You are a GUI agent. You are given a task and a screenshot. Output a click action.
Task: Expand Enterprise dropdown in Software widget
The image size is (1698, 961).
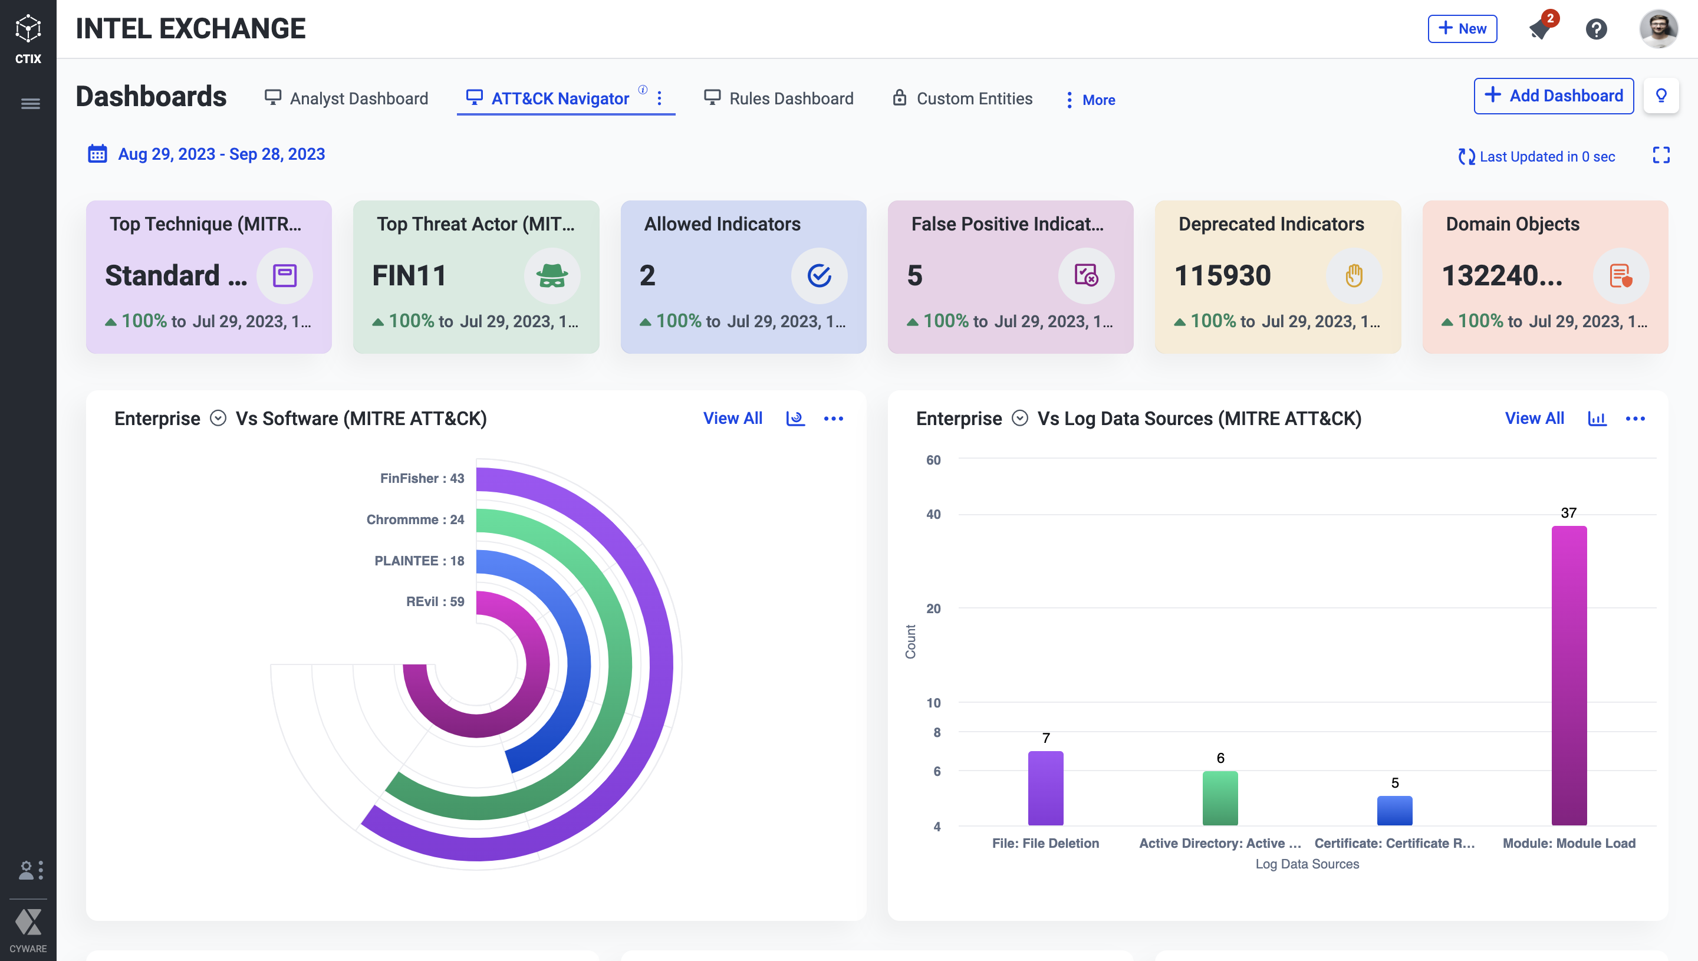click(x=218, y=419)
